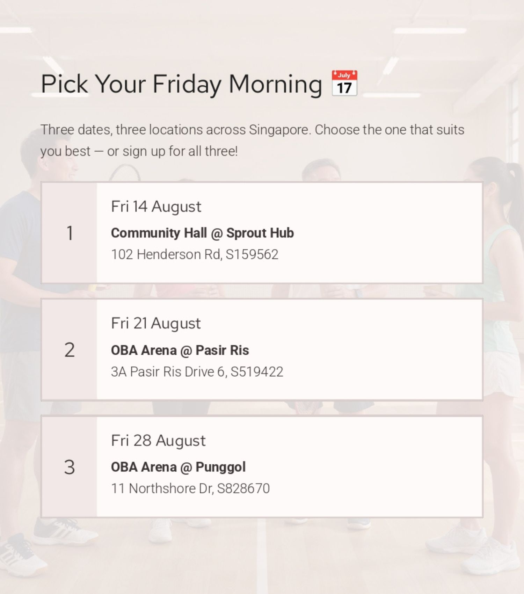The image size is (524, 594).
Task: Choose the third session card
Action: 262,466
